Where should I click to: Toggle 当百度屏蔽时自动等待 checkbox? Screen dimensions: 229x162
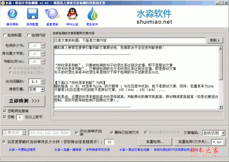(4, 142)
